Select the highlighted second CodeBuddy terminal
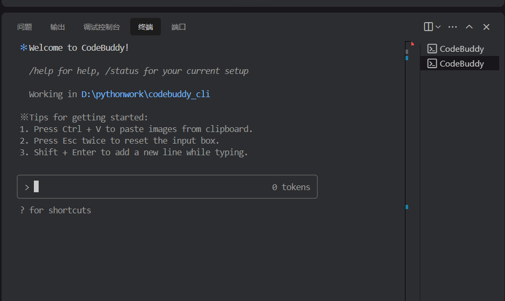The image size is (505, 301). click(460, 63)
